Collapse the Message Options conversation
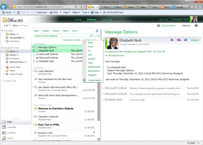Image resolution: width=203 pixels, height=145 pixels. pos(33,47)
